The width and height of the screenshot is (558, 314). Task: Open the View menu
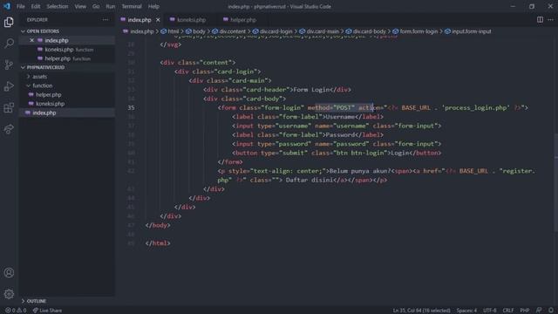pyautogui.click(x=80, y=6)
